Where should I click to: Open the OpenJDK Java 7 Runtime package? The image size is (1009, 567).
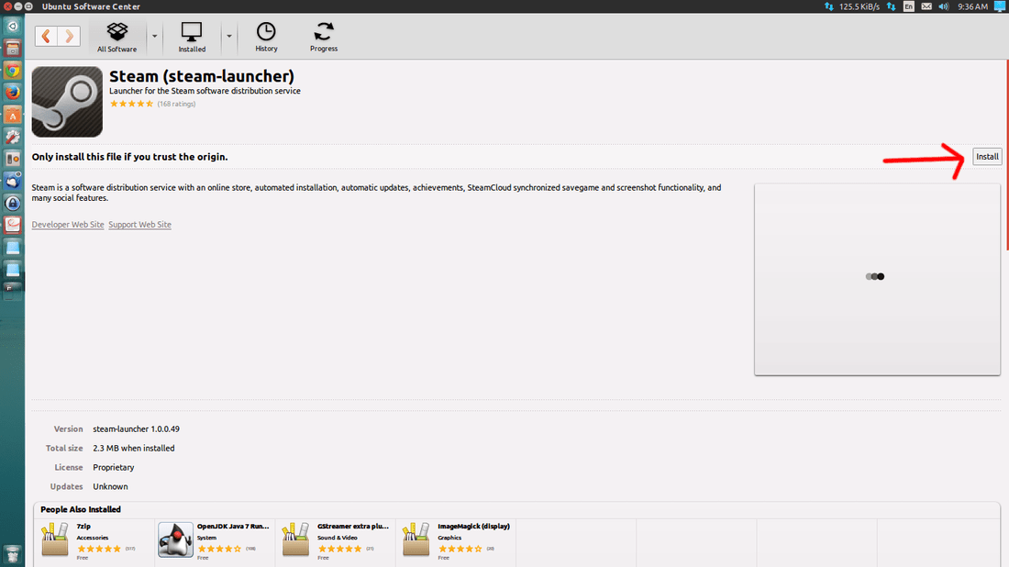coord(215,540)
